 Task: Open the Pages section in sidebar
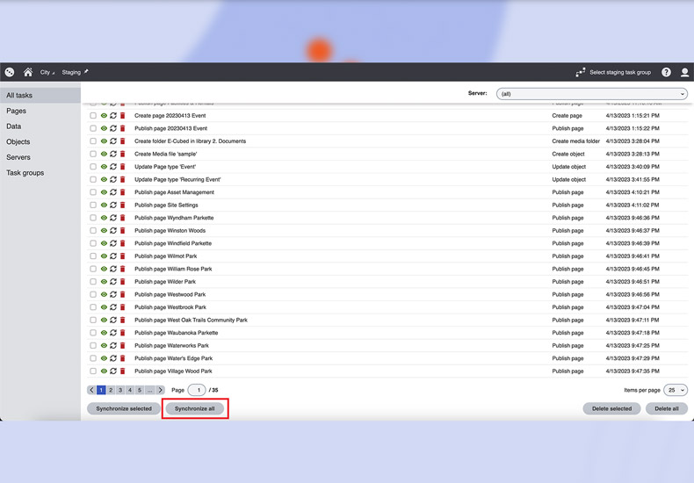pos(16,112)
